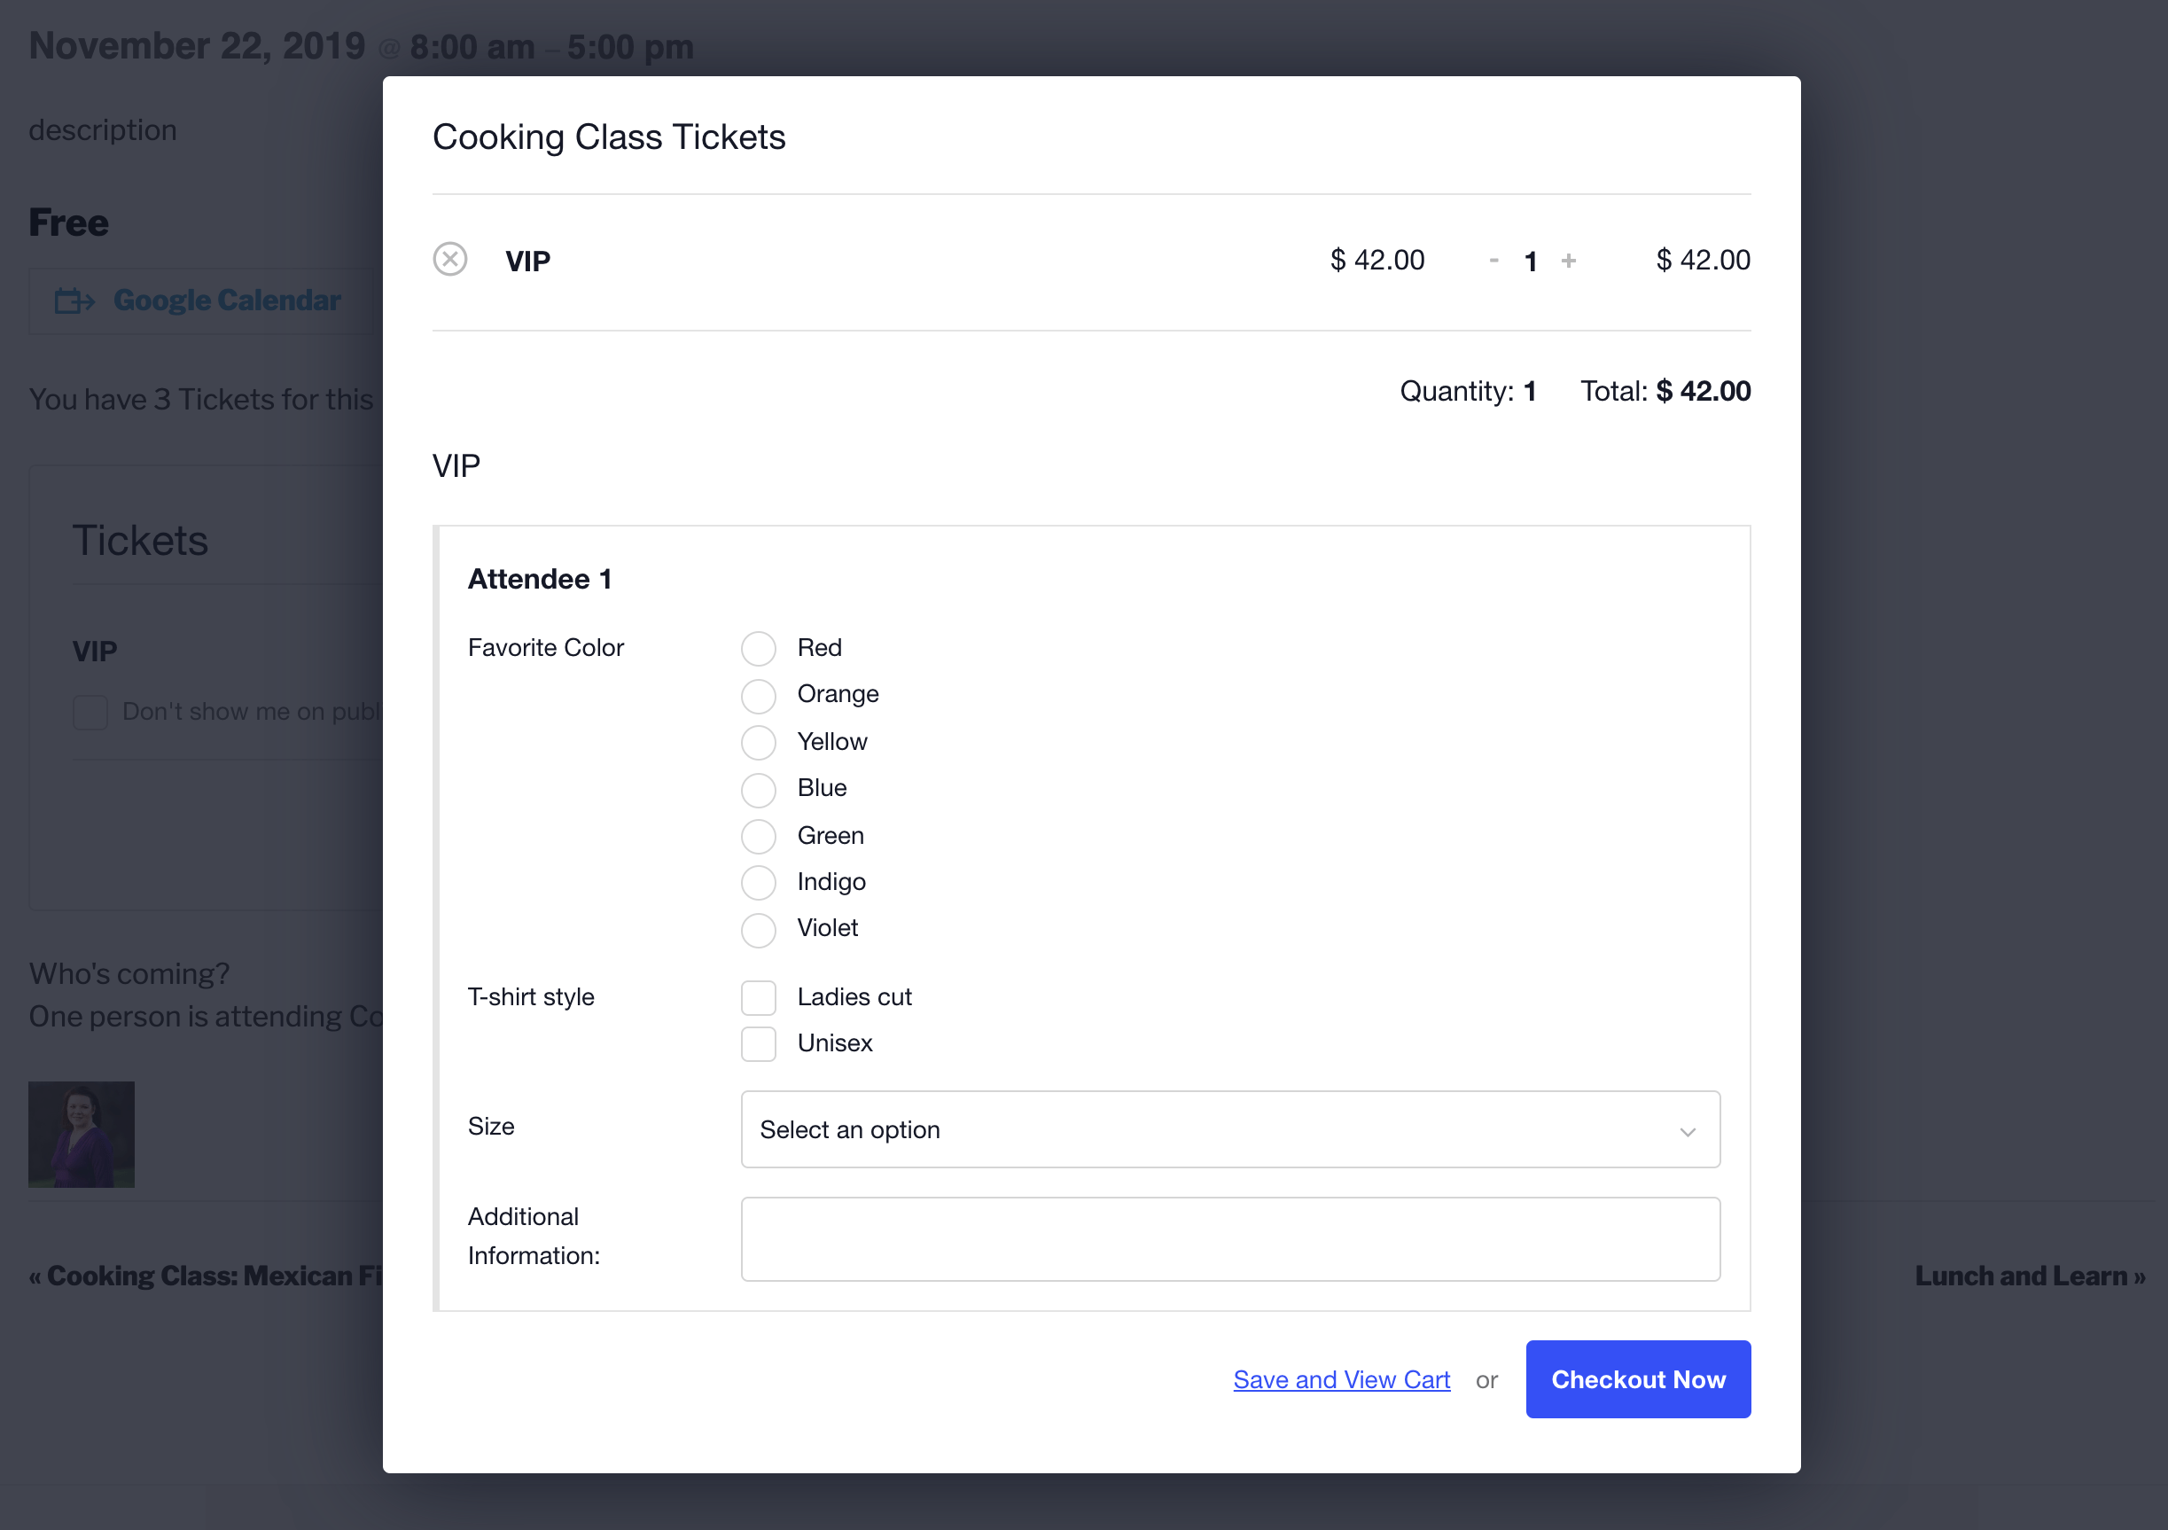Select the Blue color option

(758, 789)
